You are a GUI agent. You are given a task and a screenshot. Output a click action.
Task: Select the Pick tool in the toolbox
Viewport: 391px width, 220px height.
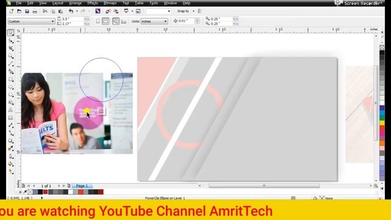pos(11,32)
